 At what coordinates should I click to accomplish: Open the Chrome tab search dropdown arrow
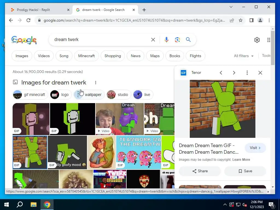[x=231, y=7]
